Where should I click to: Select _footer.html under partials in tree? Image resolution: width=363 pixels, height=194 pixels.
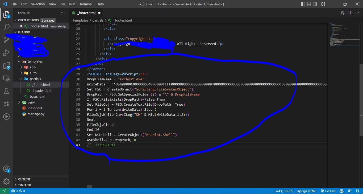41,85
